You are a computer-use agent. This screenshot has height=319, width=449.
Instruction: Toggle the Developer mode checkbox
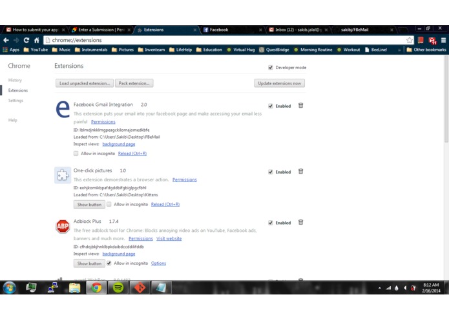pyautogui.click(x=270, y=68)
